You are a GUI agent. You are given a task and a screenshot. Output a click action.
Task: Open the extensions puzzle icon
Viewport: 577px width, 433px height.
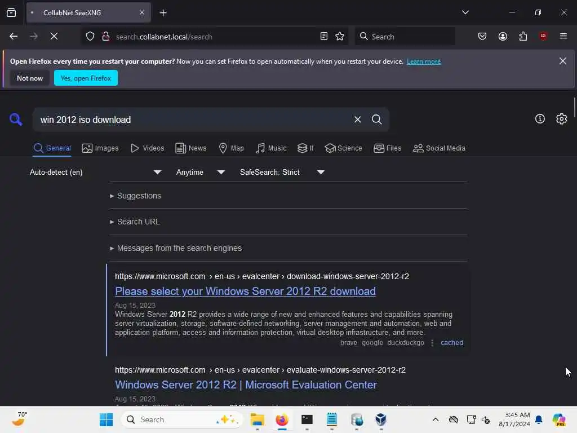click(x=523, y=37)
